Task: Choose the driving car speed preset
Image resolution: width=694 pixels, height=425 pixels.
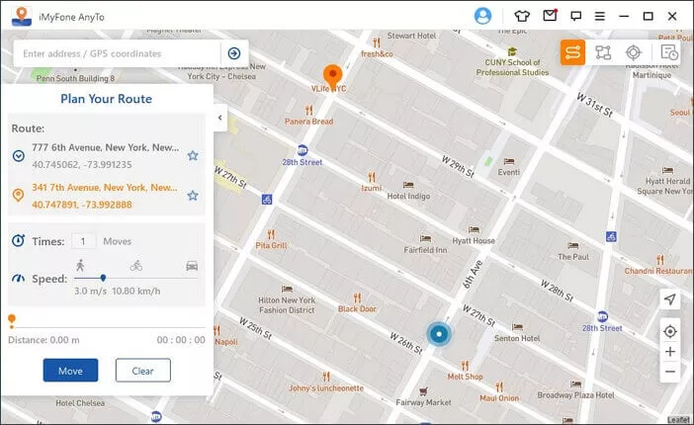Action: pyautogui.click(x=192, y=265)
